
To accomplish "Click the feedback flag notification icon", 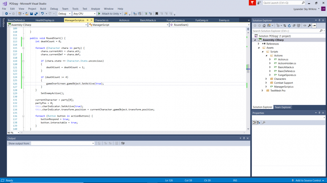I will [x=252, y=3].
